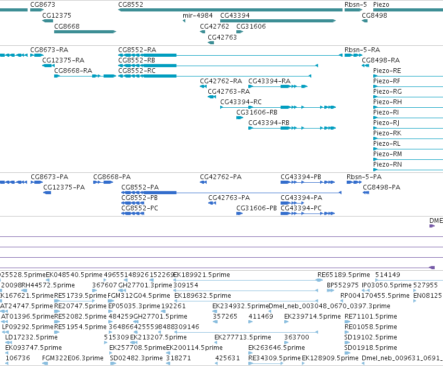Select the CG31606 gene label

251,26
